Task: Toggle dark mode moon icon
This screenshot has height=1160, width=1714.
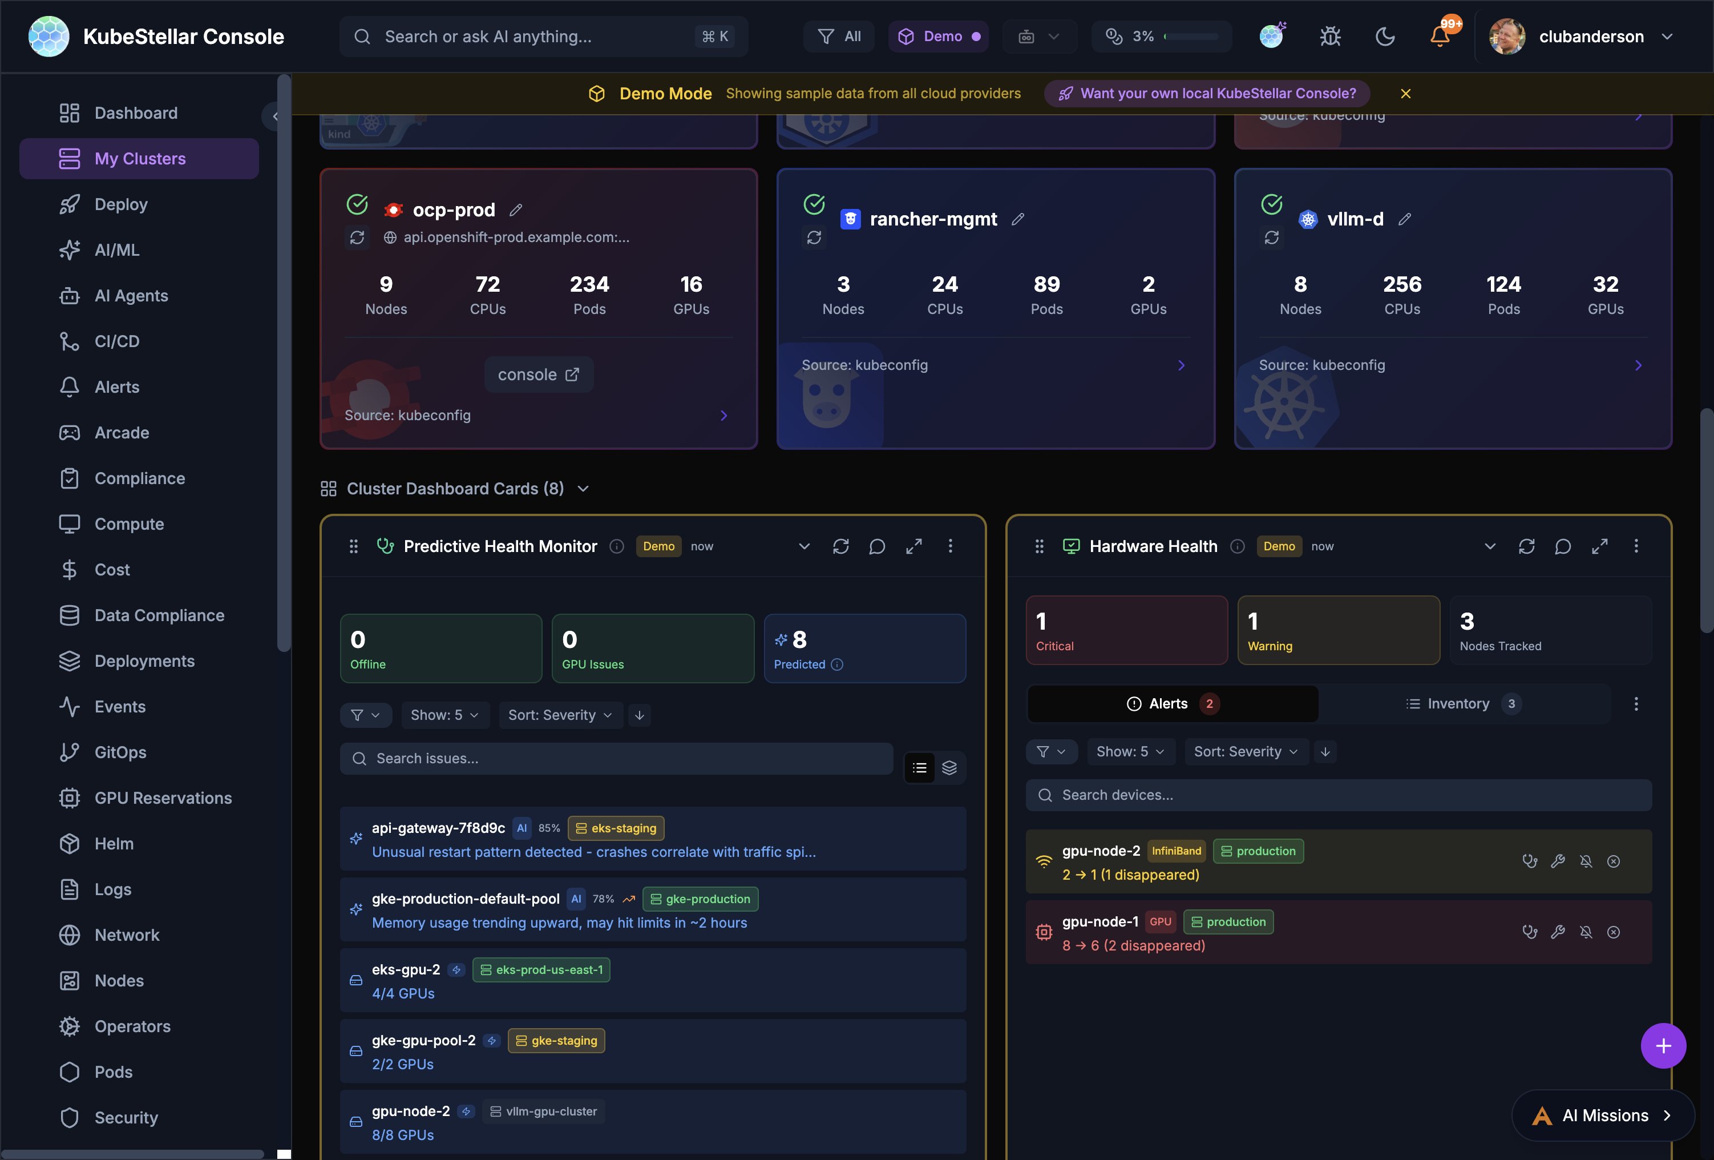Action: (x=1385, y=36)
